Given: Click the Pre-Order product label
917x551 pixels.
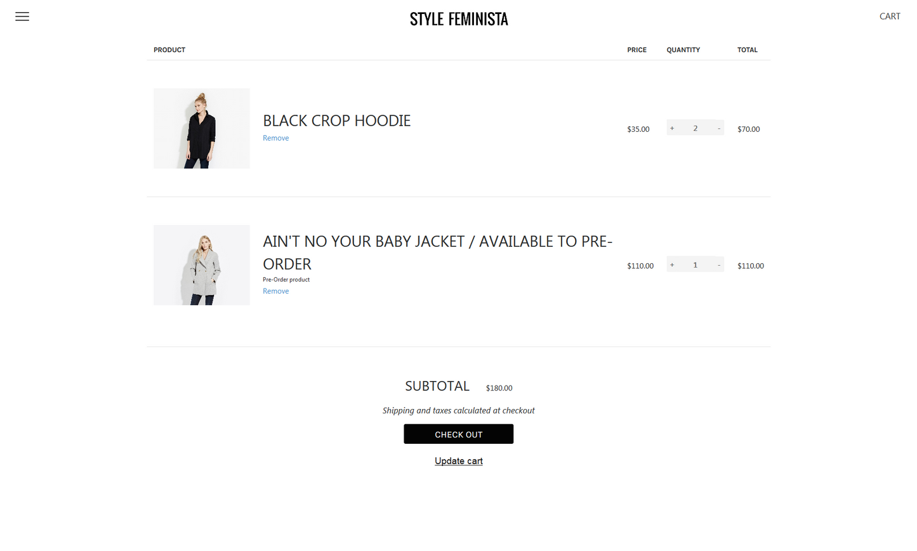Looking at the screenshot, I should click(286, 280).
